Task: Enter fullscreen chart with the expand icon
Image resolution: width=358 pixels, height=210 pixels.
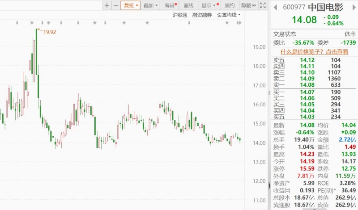Action: point(263,5)
